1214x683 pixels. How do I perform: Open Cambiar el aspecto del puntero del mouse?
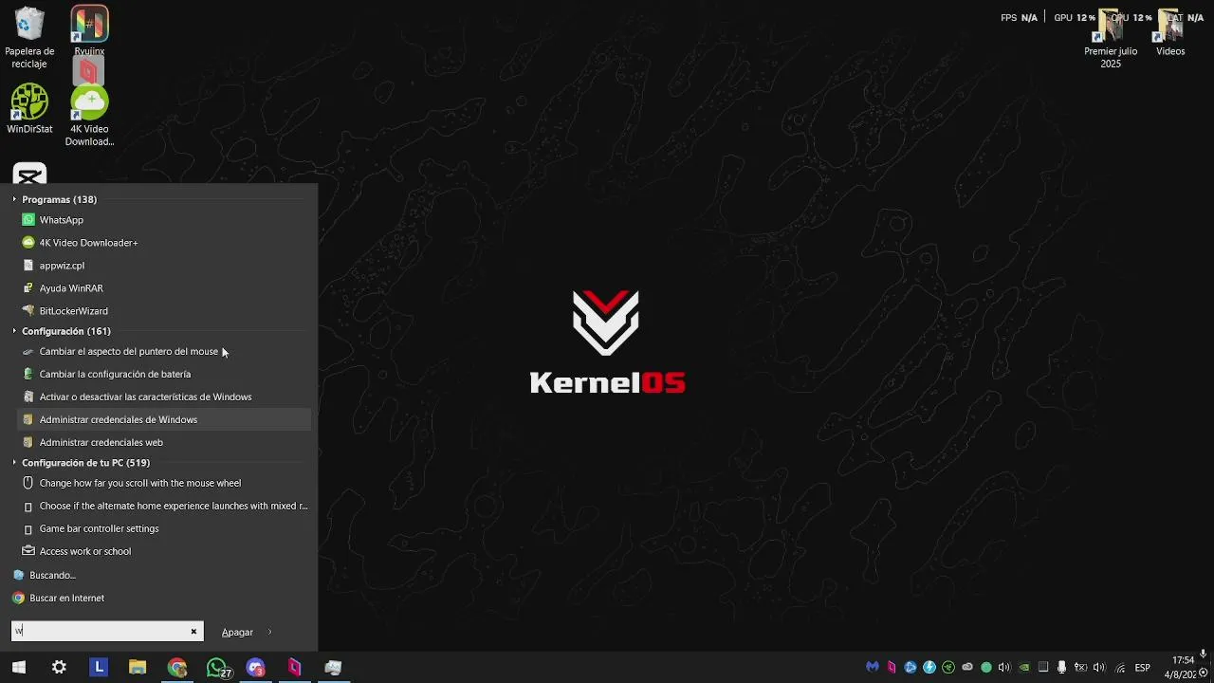tap(163, 352)
